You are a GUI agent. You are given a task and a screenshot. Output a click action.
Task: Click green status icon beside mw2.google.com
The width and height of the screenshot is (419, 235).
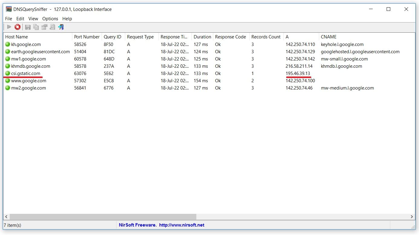coord(8,88)
